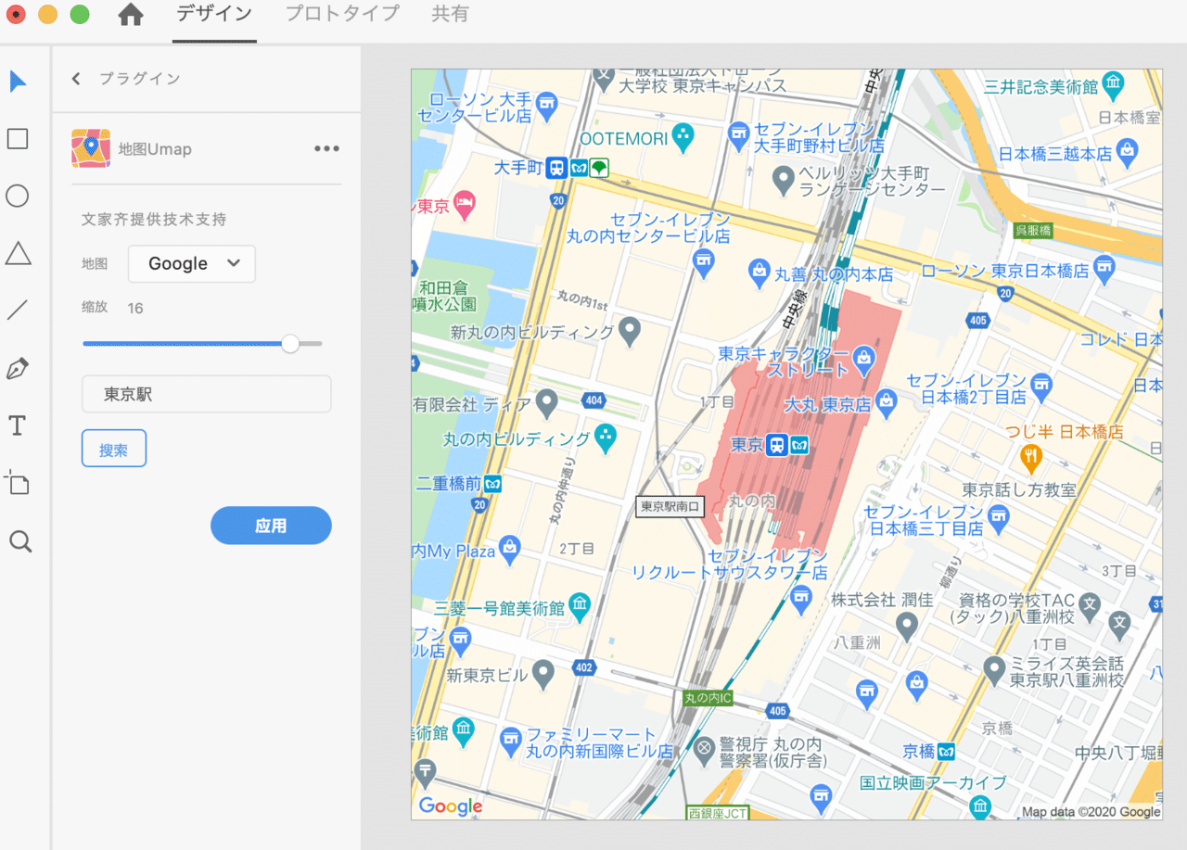Screen dimensions: 1187x850
Task: Click the 東京駅南口 label on map
Action: pos(670,507)
